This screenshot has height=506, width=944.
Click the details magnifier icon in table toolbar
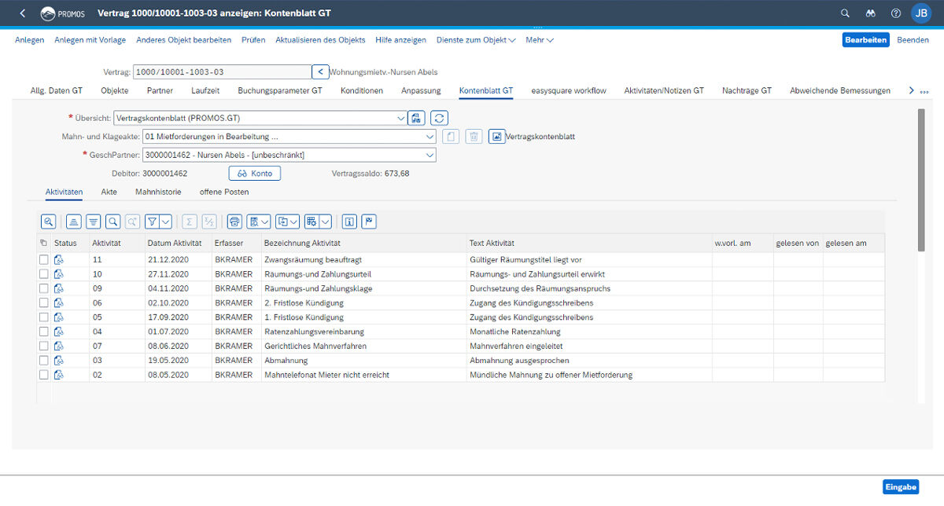click(x=49, y=222)
